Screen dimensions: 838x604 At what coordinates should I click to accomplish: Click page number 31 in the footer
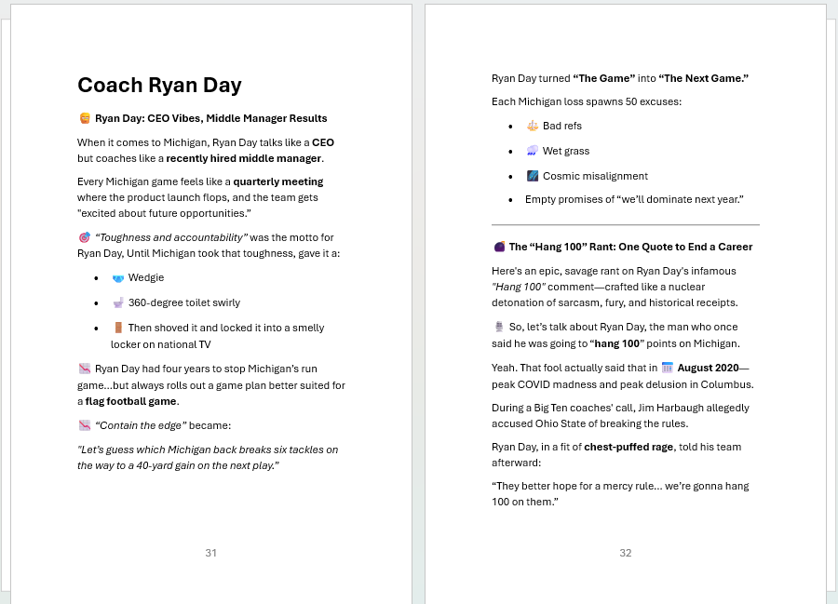[211, 553]
